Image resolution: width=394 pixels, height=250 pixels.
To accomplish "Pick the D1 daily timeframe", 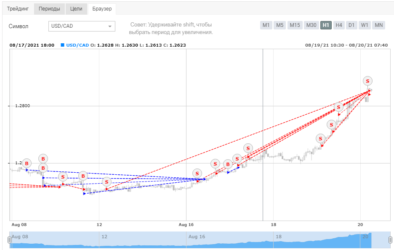I will pyautogui.click(x=351, y=25).
